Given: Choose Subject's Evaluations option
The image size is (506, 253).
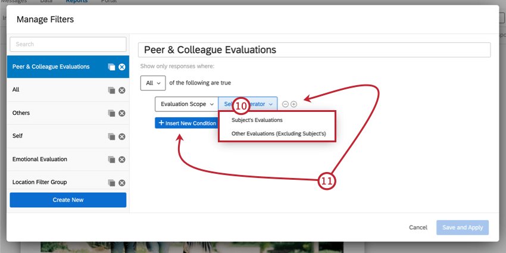Looking at the screenshot, I should [x=257, y=120].
